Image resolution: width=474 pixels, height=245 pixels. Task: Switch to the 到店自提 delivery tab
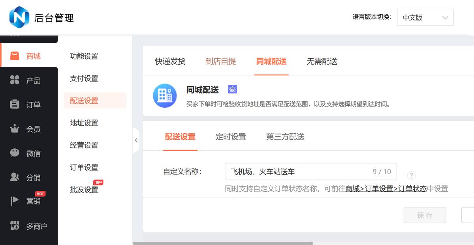point(220,61)
